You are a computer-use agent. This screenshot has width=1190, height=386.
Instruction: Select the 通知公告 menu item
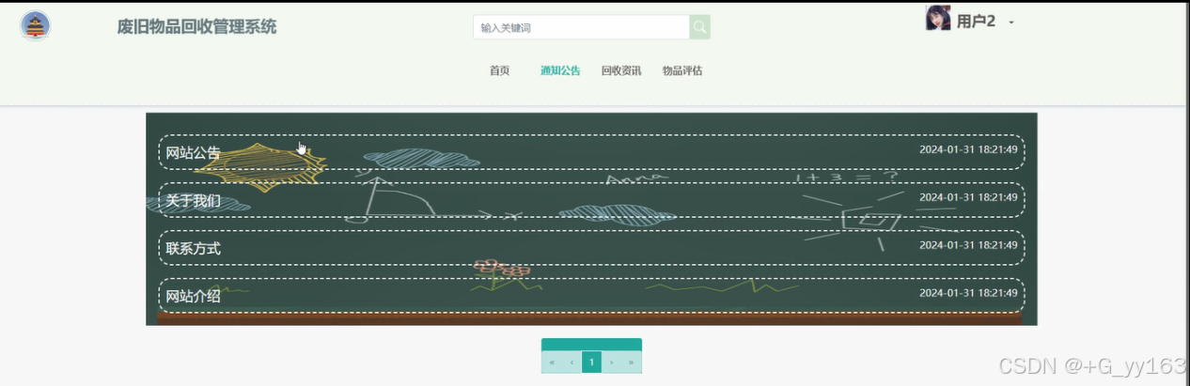(560, 70)
